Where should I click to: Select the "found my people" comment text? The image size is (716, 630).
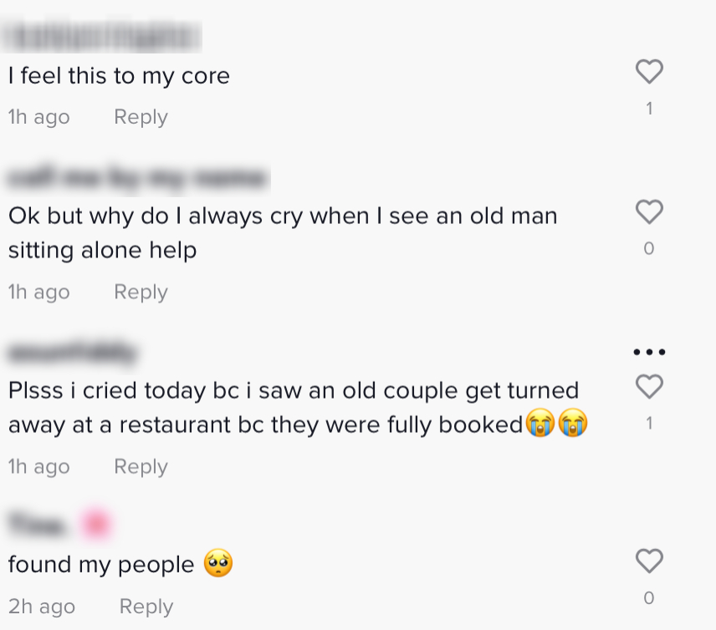point(101,565)
